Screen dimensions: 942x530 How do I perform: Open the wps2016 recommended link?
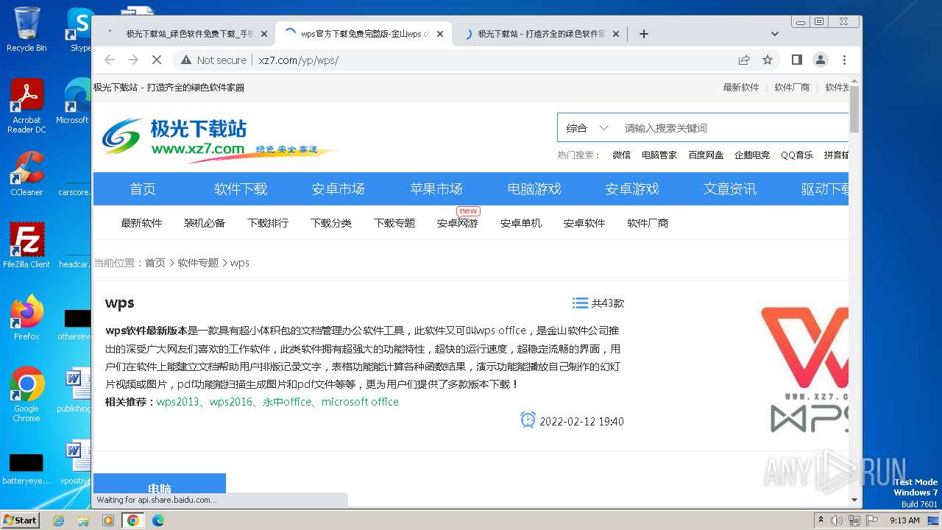230,402
